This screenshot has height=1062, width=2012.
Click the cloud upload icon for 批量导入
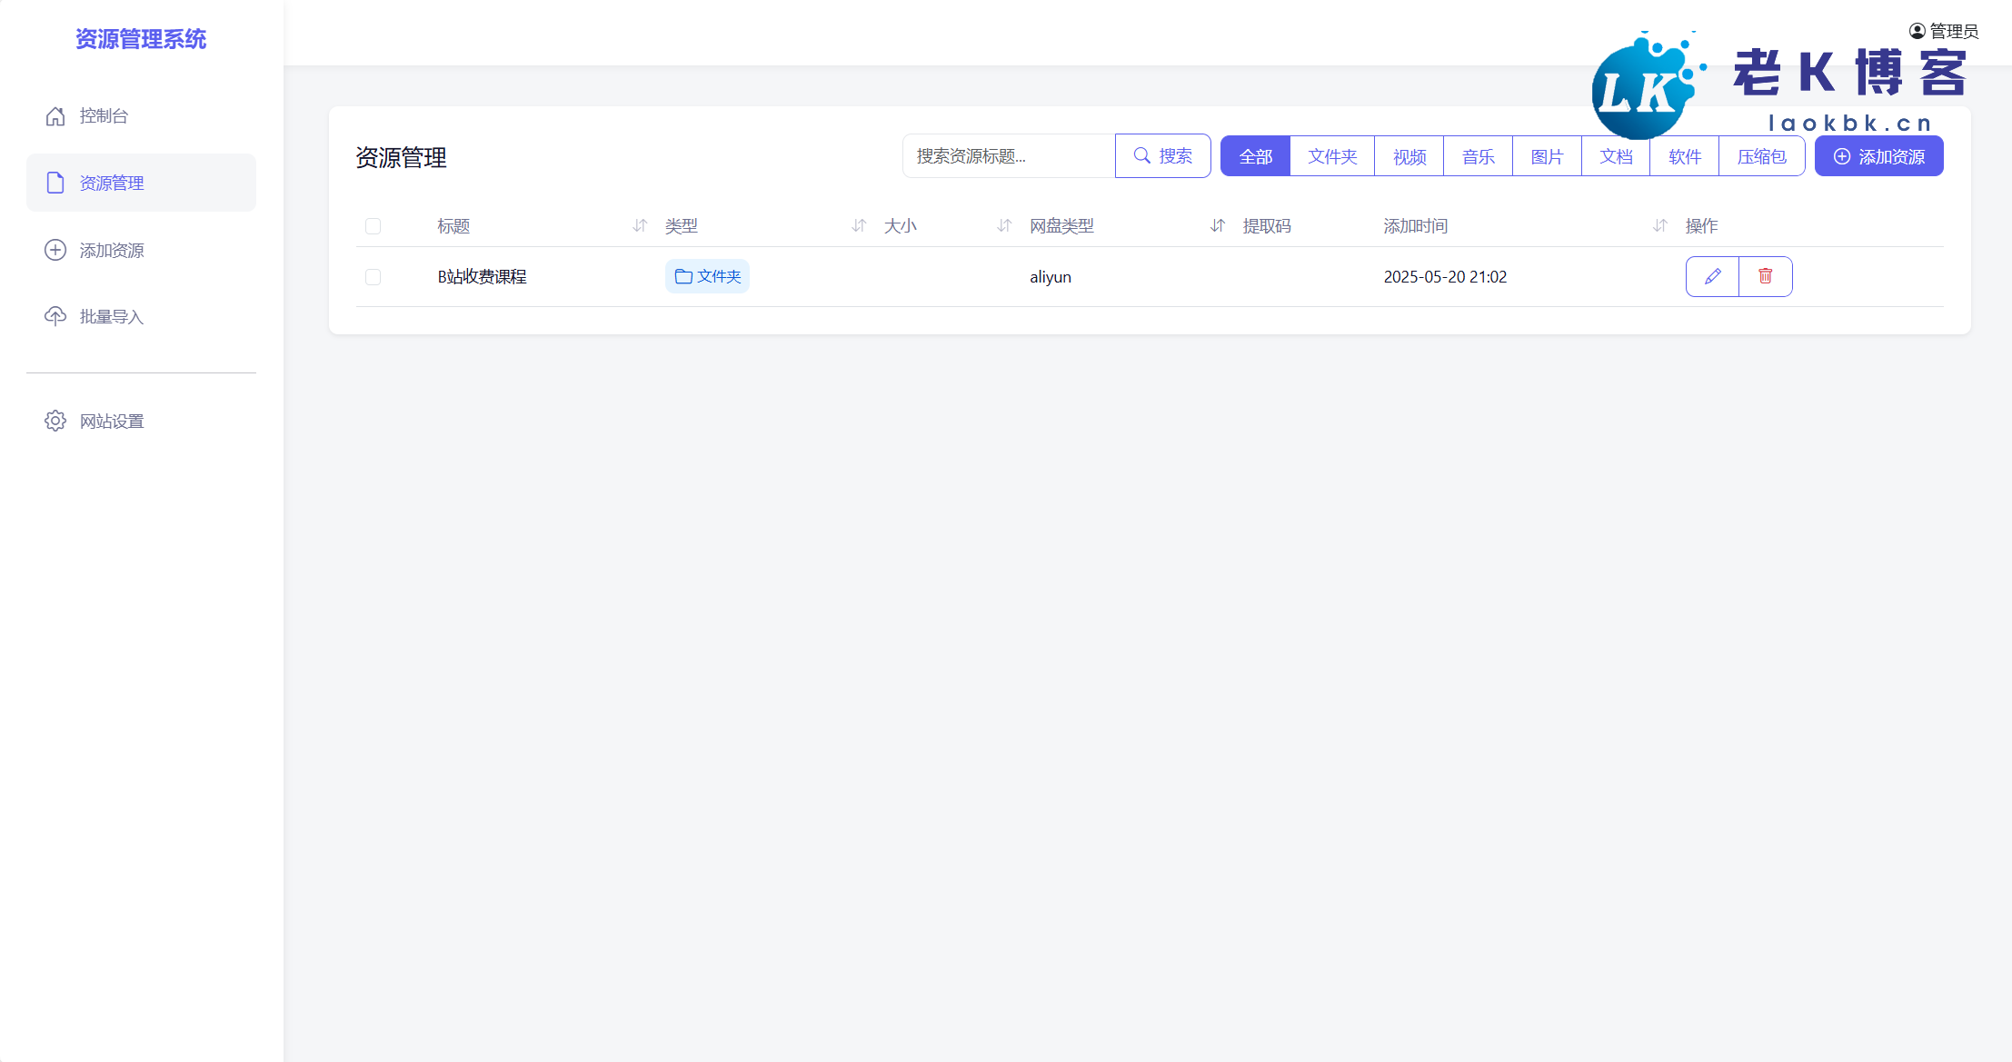(x=55, y=316)
